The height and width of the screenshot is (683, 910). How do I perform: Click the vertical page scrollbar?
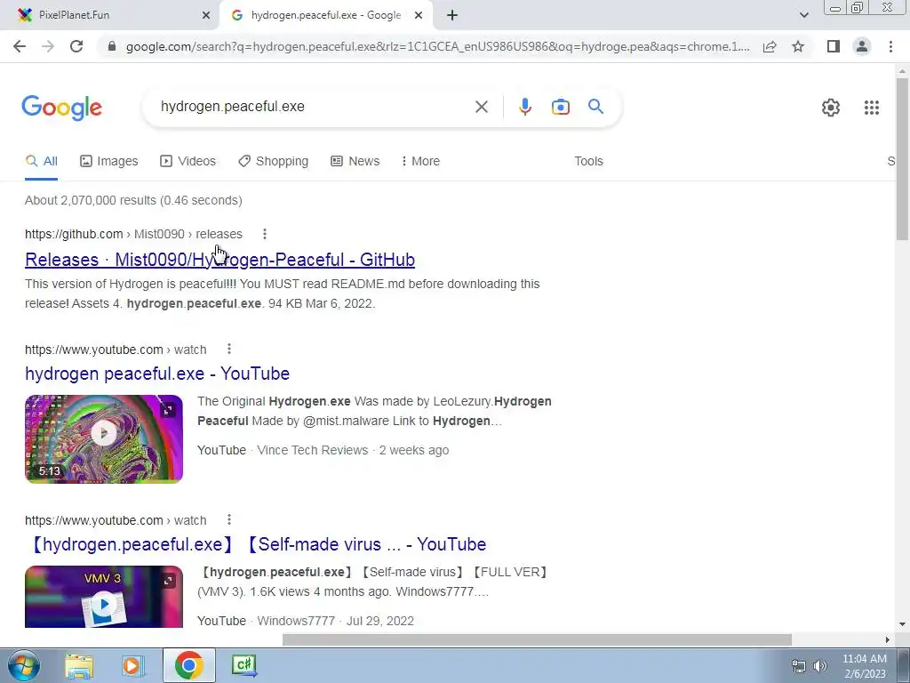[902, 158]
